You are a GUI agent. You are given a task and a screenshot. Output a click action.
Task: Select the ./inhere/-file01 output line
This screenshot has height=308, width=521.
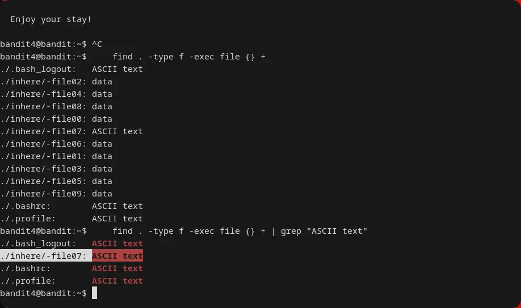coord(56,156)
